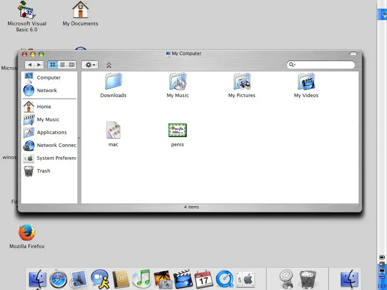Launch Finder from the dock
This screenshot has height=290, width=387.
(37, 279)
